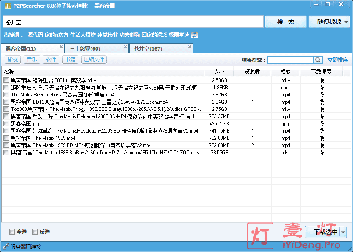This screenshot has height=252, width=353.
Task: Tick checkbox for 矩阵革命 Revolutions row
Action: [6, 131]
